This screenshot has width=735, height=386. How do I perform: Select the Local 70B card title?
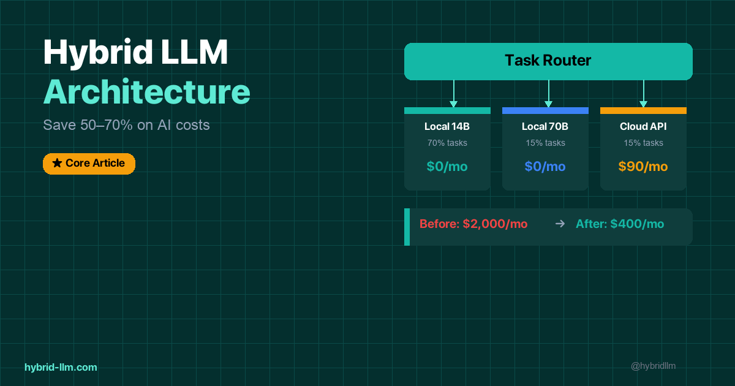545,127
